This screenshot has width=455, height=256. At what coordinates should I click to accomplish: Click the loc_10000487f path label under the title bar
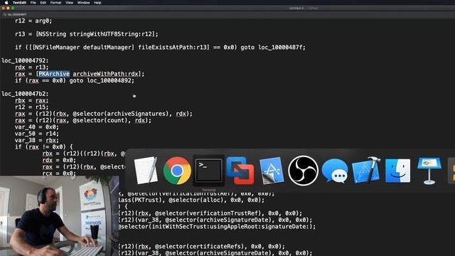click(x=16, y=14)
